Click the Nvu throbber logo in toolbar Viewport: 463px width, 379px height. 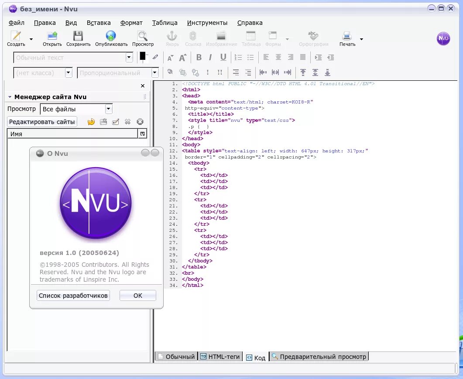443,38
